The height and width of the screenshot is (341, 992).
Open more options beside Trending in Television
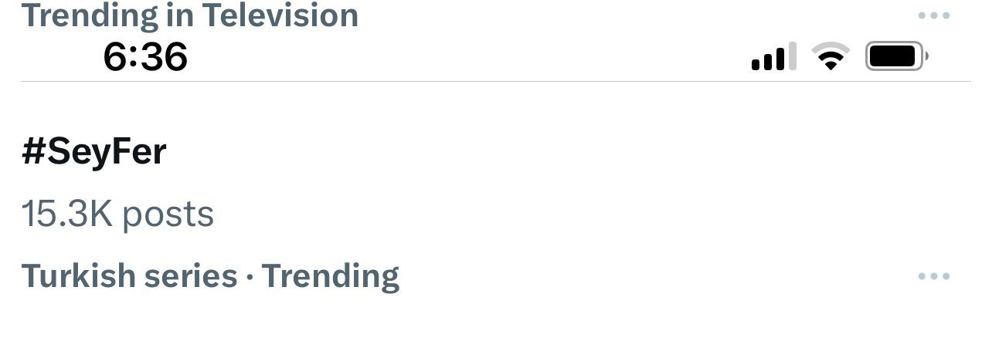[x=933, y=15]
